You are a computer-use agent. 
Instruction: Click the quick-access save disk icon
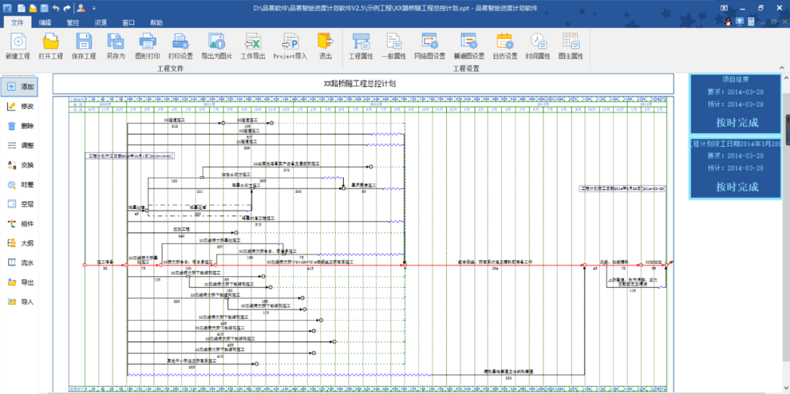[x=45, y=8]
